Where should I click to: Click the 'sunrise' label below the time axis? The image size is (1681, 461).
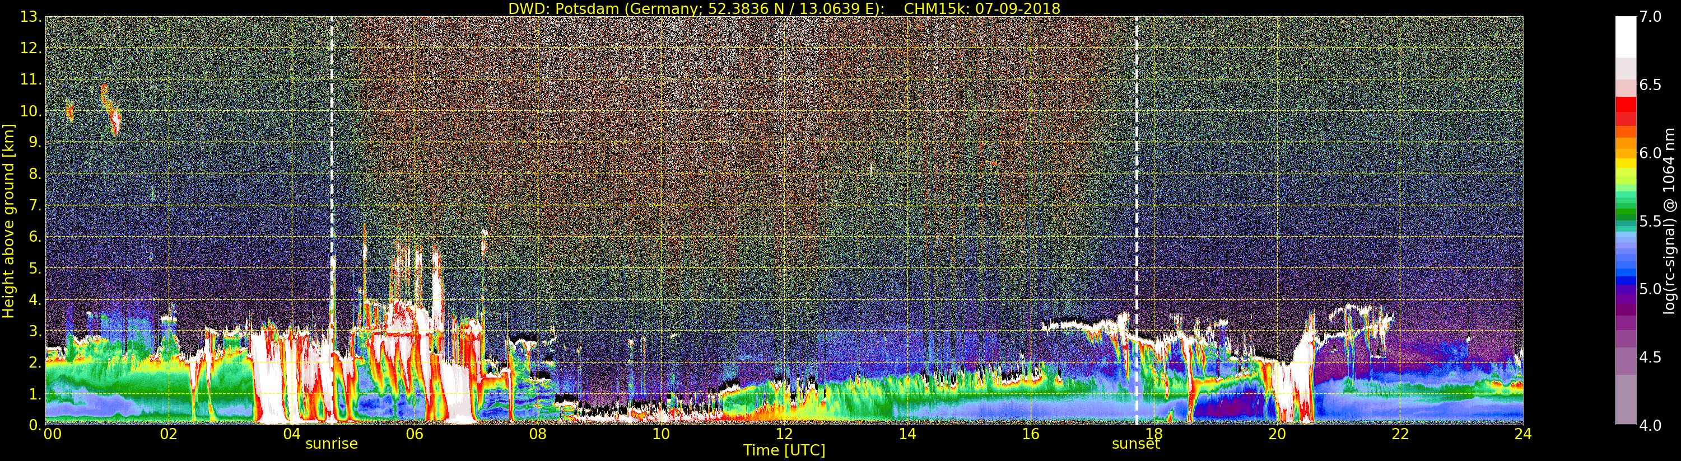click(x=332, y=444)
